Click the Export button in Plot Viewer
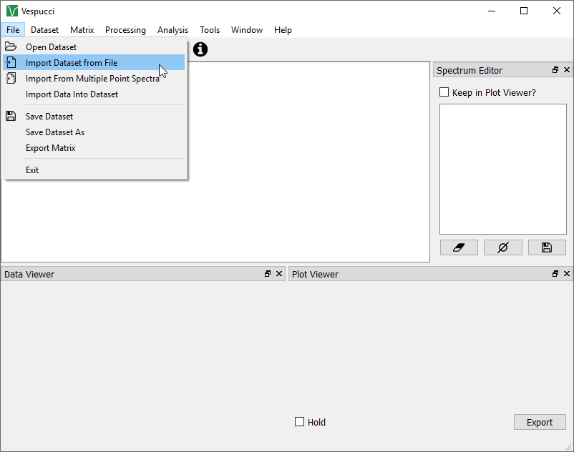The height and width of the screenshot is (452, 574). click(x=540, y=422)
